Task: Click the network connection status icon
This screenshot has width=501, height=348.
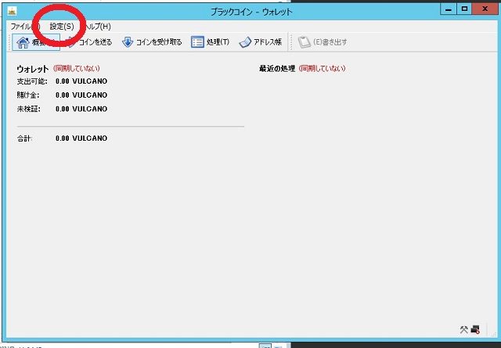Action: click(475, 329)
